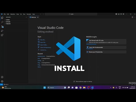Open the customize layout icon
The width and height of the screenshot is (136, 102).
tap(124, 14)
